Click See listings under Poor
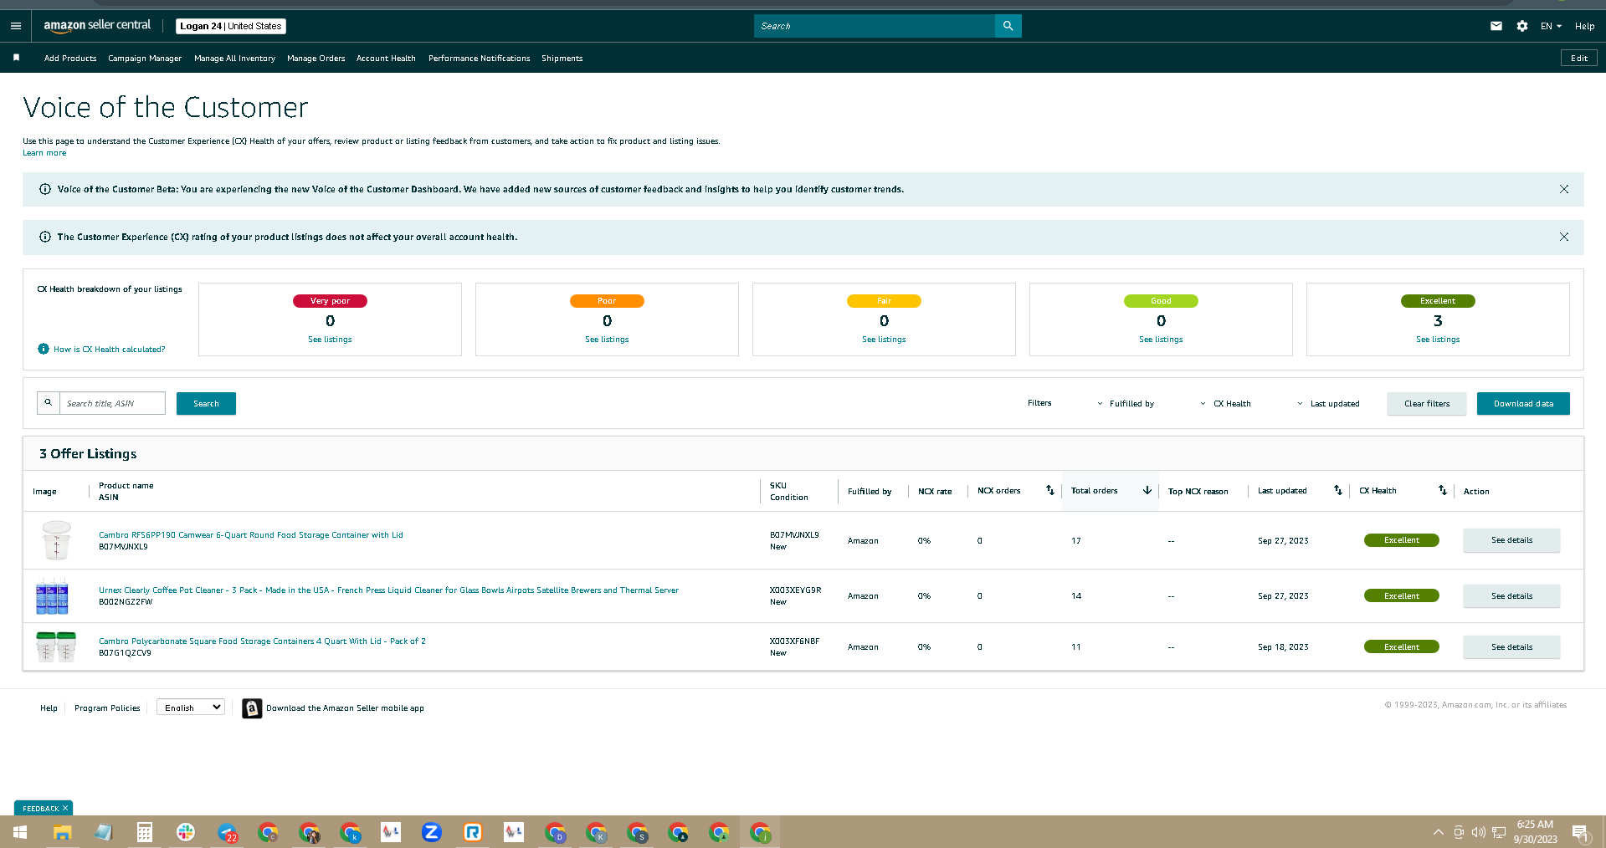The height and width of the screenshot is (848, 1606). pos(607,340)
